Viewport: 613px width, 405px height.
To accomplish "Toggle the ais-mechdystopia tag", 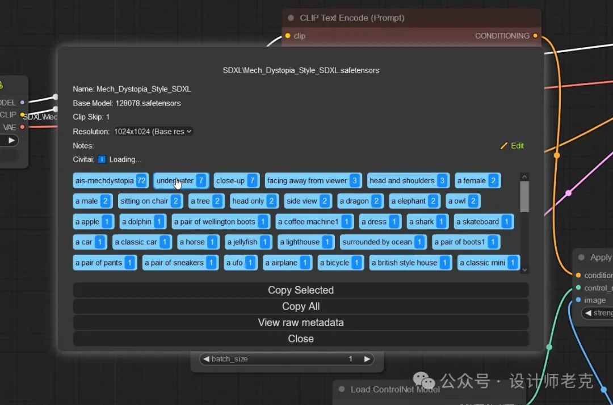I will coord(110,180).
